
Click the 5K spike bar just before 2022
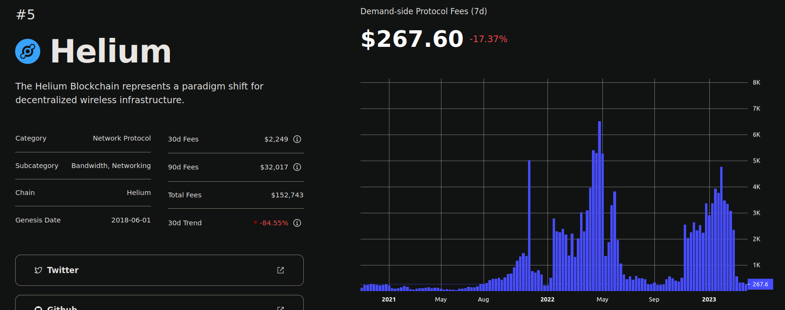[529, 225]
